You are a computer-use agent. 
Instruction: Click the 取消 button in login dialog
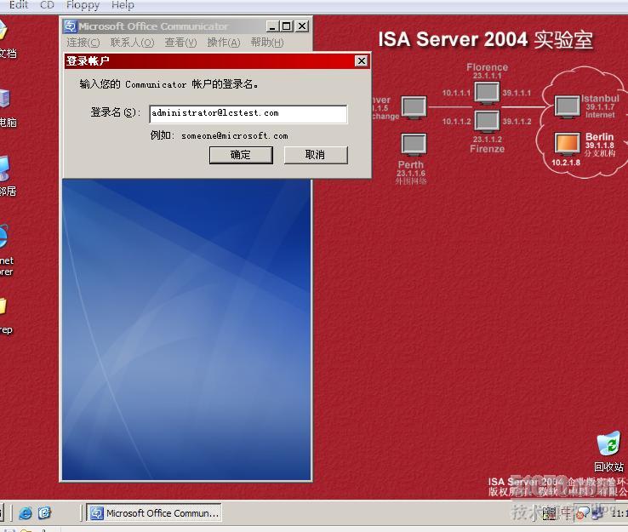click(316, 155)
